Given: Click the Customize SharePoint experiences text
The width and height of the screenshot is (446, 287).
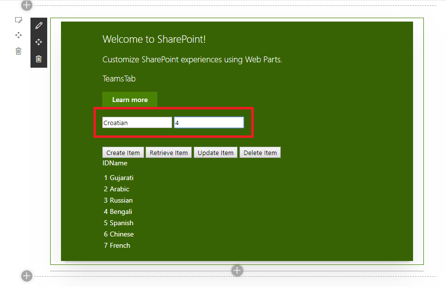Looking at the screenshot, I should pyautogui.click(x=192, y=60).
